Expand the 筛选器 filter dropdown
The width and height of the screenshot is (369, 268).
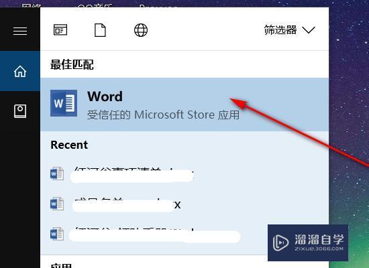click(x=289, y=30)
